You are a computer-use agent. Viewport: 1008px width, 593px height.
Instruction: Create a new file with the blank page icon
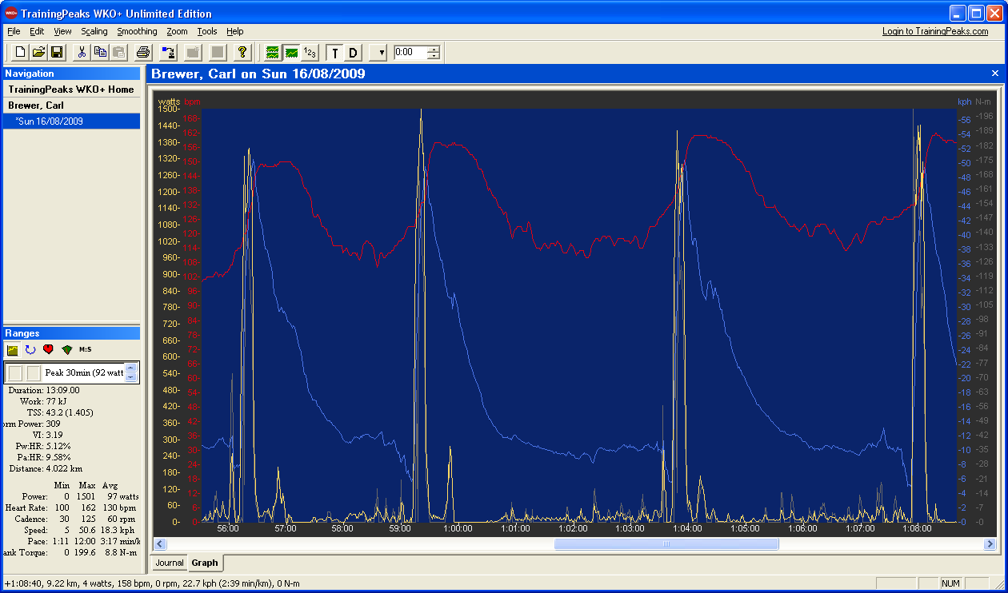[21, 52]
